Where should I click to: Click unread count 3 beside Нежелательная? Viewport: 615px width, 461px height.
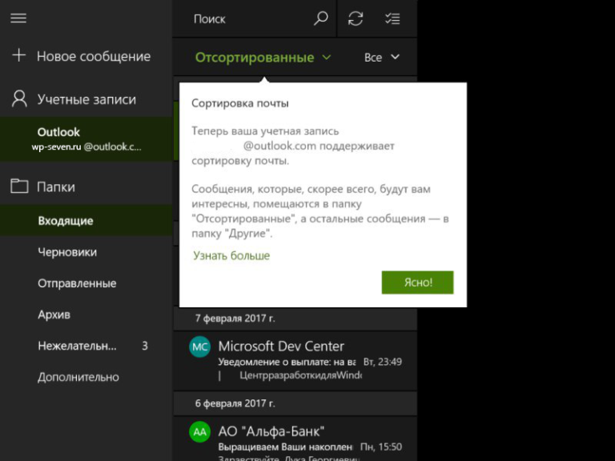click(145, 346)
